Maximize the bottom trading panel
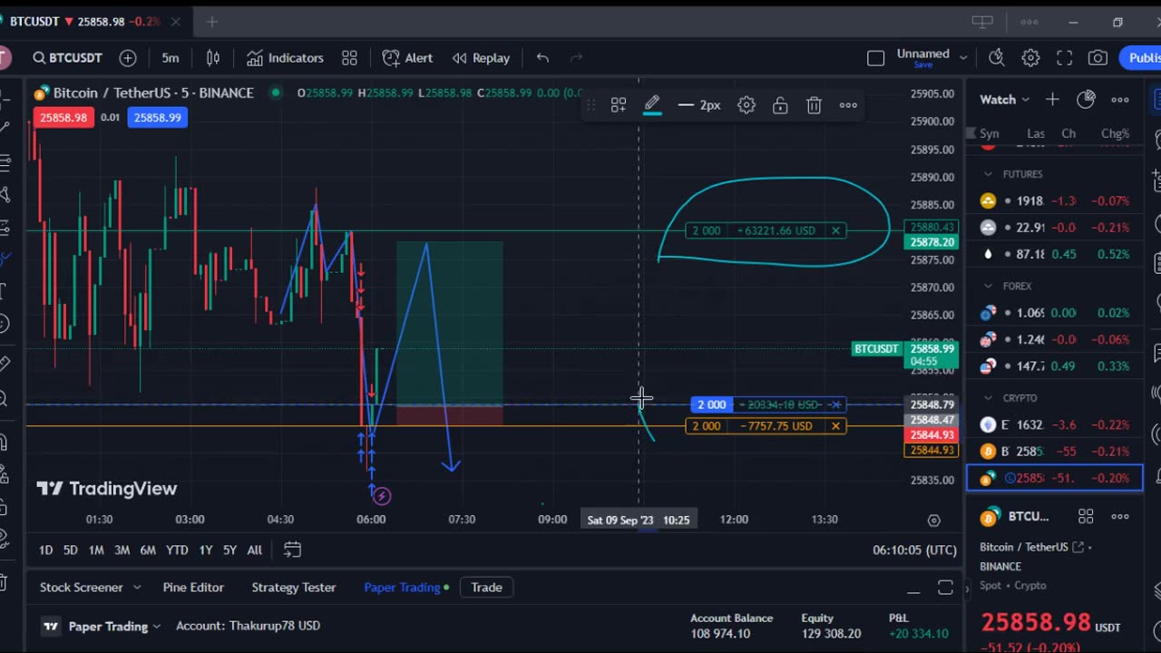This screenshot has height=653, width=1161. click(945, 588)
